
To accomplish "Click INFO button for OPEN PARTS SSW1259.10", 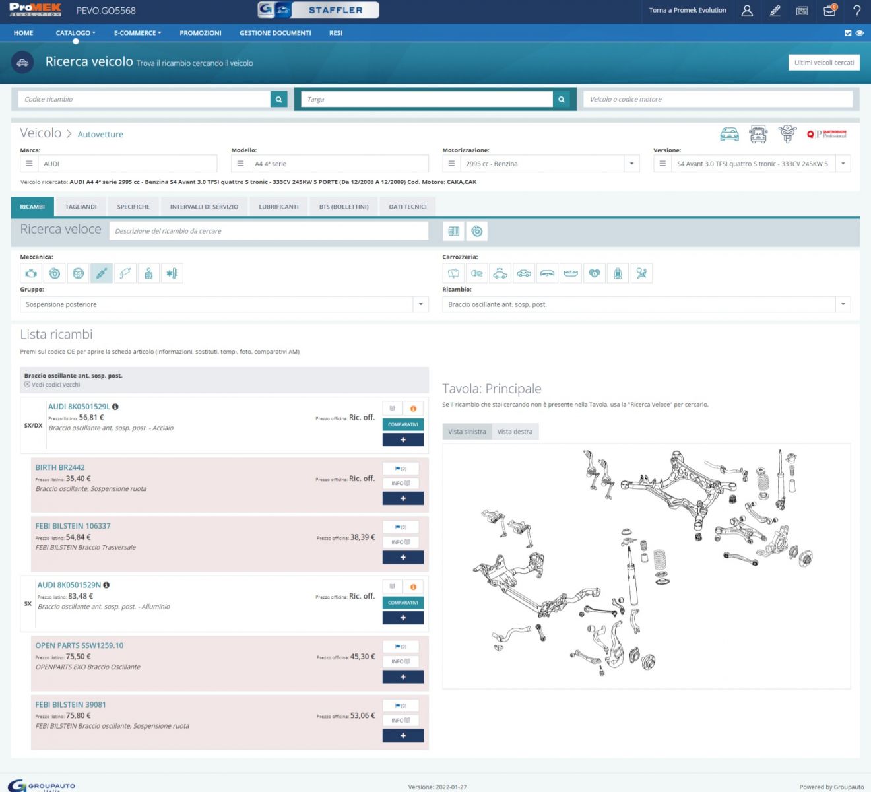I will (401, 661).
